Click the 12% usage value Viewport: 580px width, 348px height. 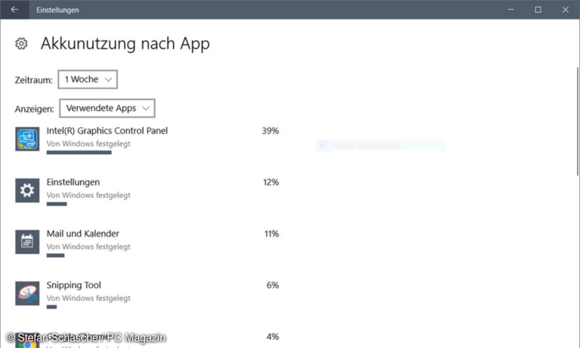(x=271, y=182)
